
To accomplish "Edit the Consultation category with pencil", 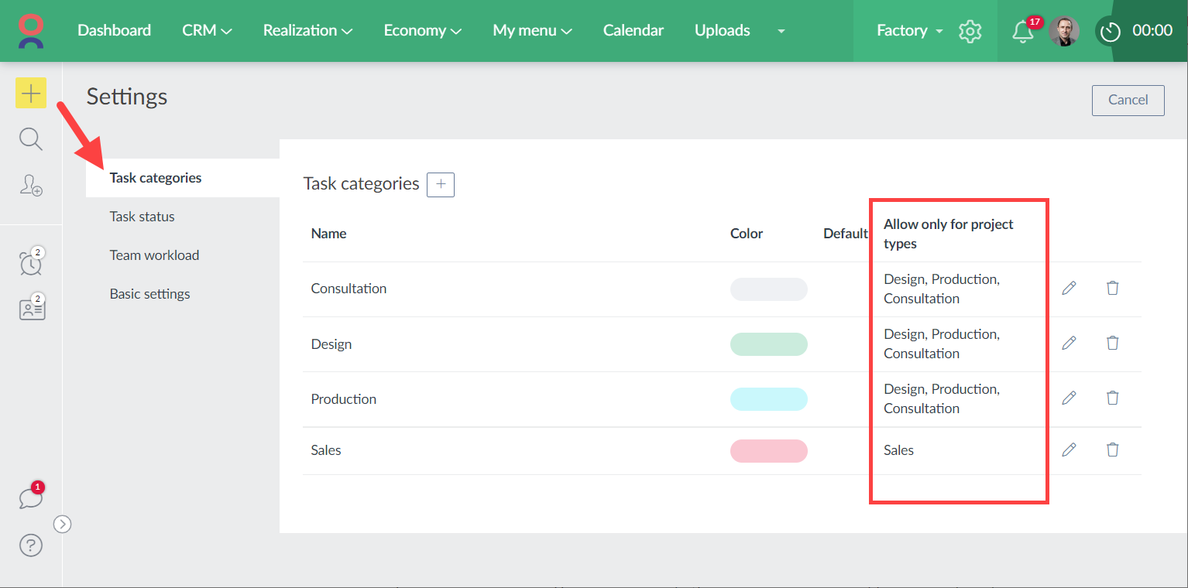I will point(1069,288).
